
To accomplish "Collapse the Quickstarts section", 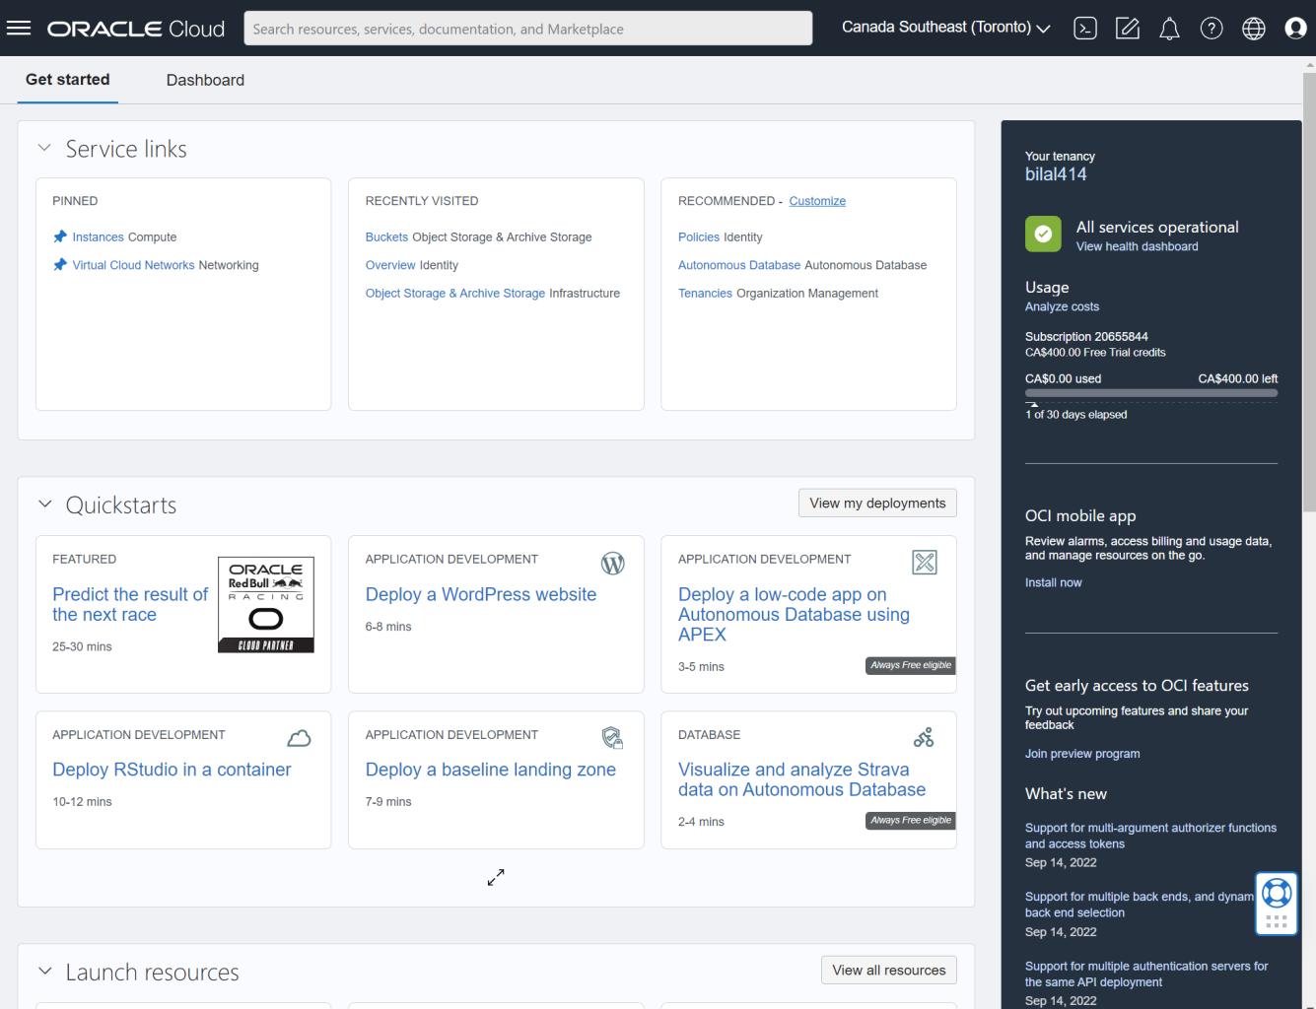I will click(44, 504).
